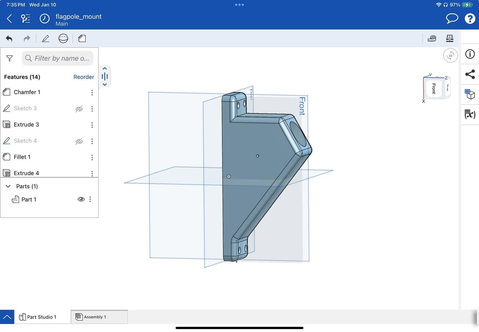Screen dimensions: 479x332
Task: Open the measure tape tool
Action: click(x=432, y=38)
